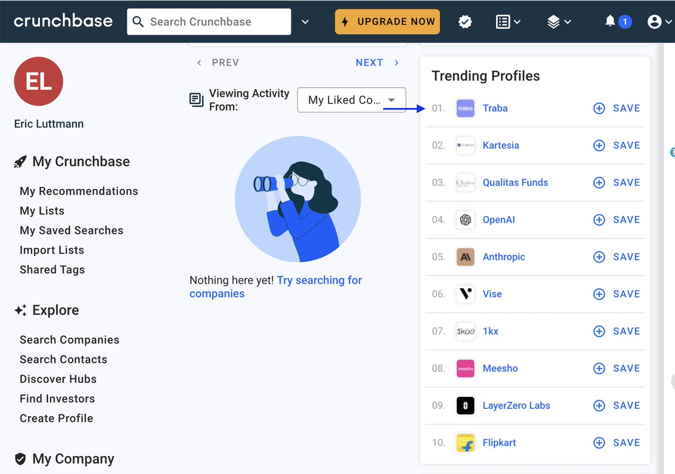Screen dimensions: 675x474
Task: Open the list menu icon in header
Action: pyautogui.click(x=508, y=22)
